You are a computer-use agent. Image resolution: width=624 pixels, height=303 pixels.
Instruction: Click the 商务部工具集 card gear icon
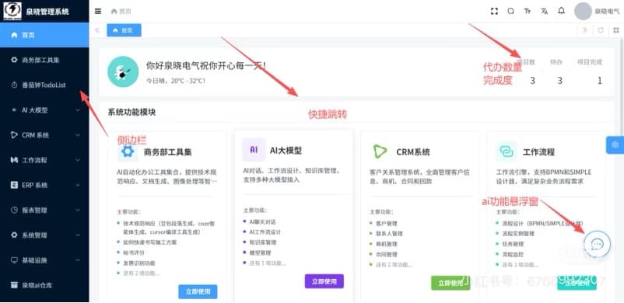click(x=128, y=151)
